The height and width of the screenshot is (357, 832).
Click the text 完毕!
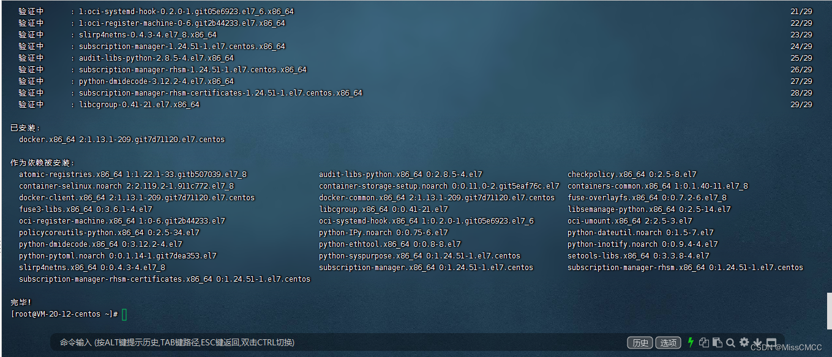tap(20, 303)
